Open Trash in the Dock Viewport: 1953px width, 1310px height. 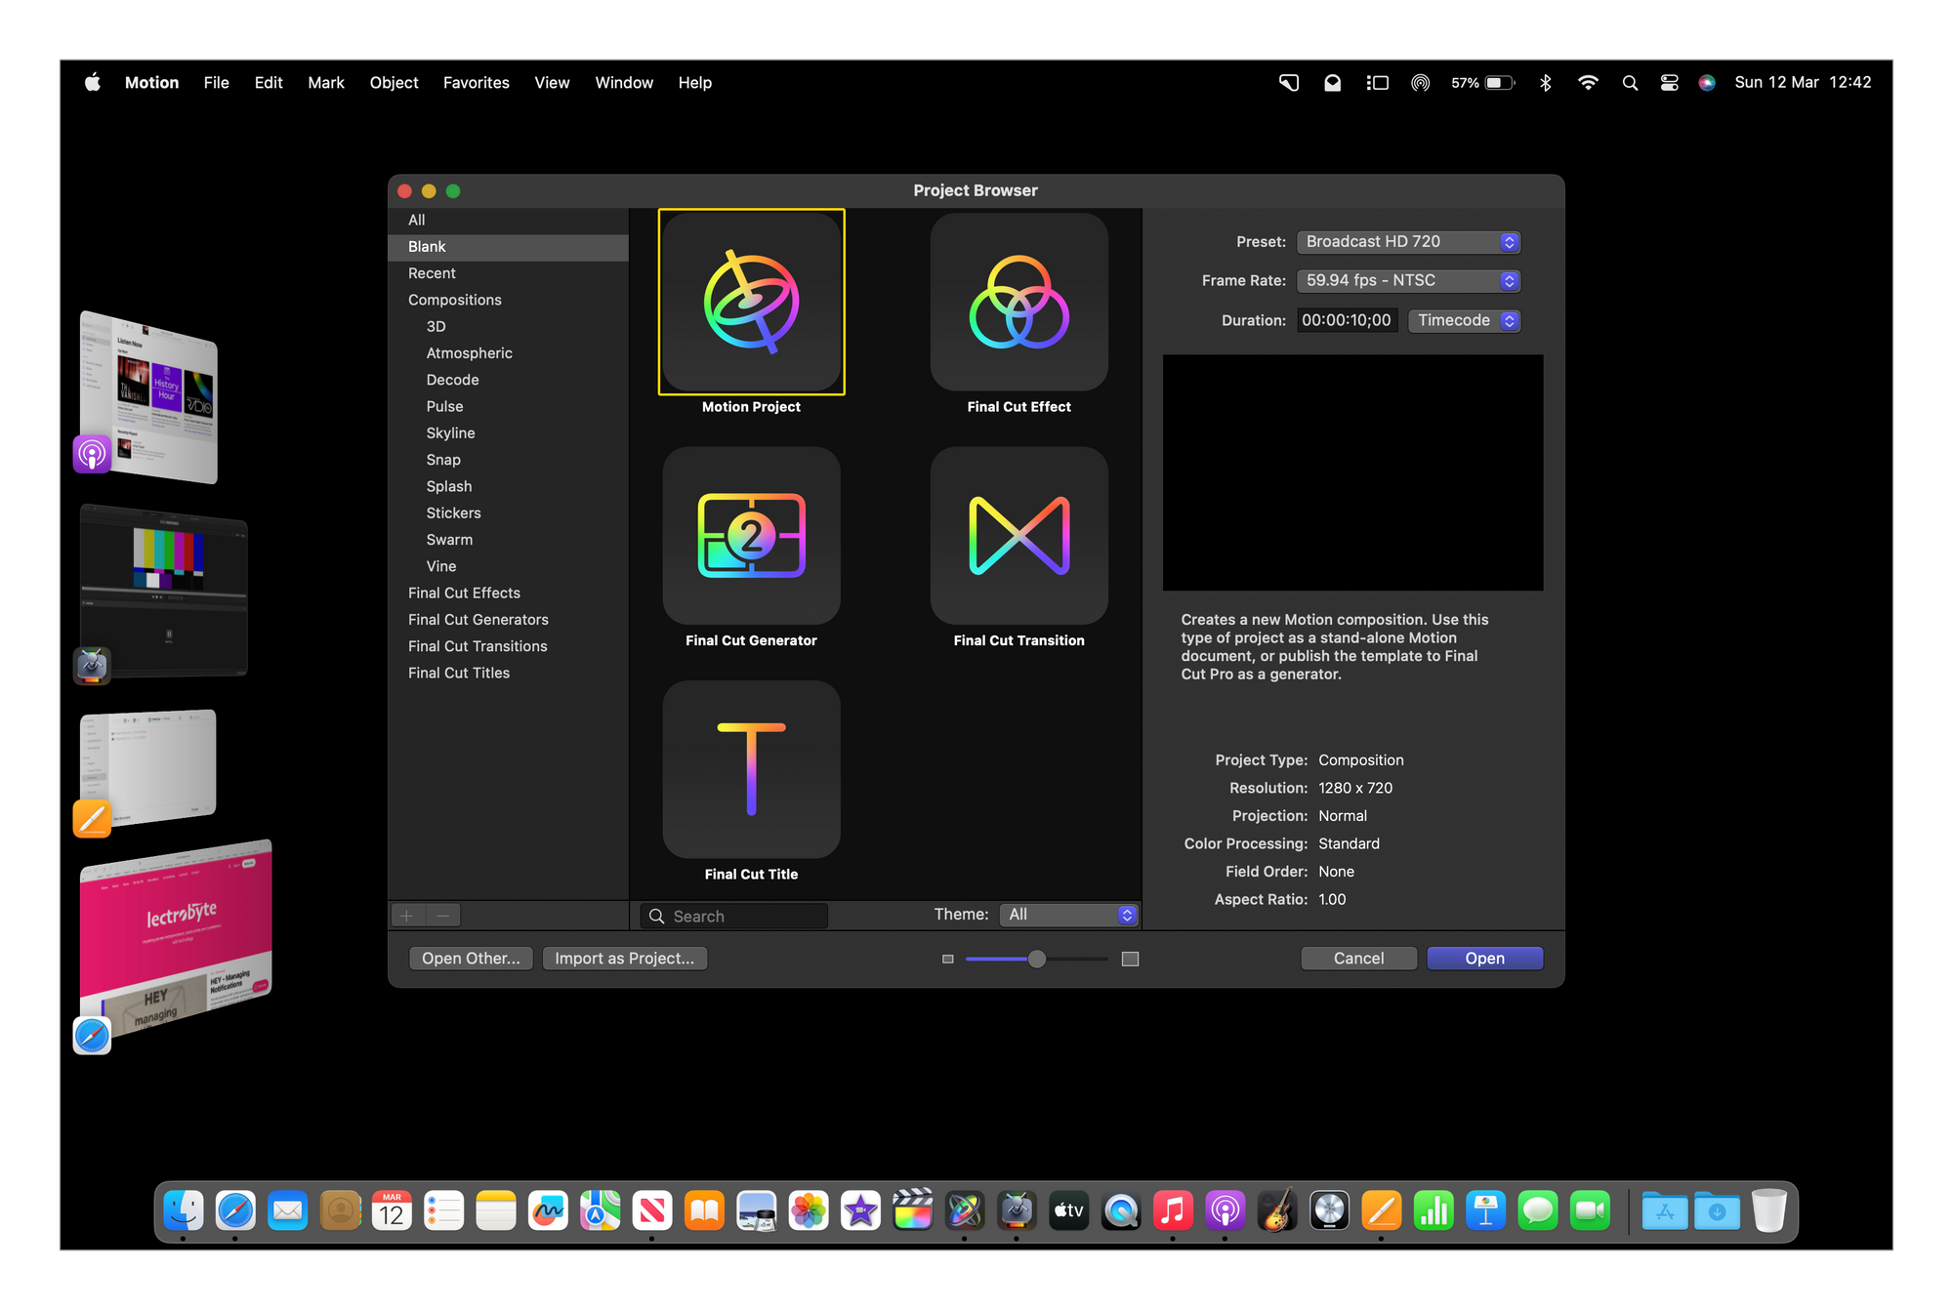[1768, 1211]
